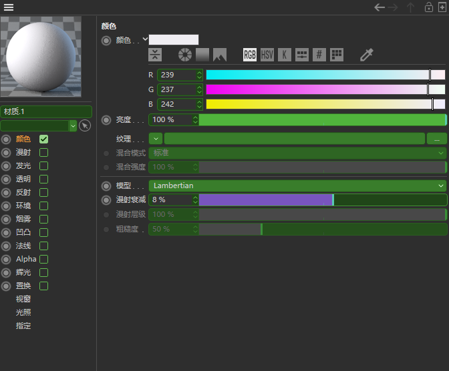The height and width of the screenshot is (371, 449).
Task: Go up one level arrow icon
Action: (410, 7)
